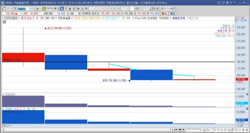Click the layout icon at toolbar start
The height and width of the screenshot is (133, 250).
pos(4,9)
